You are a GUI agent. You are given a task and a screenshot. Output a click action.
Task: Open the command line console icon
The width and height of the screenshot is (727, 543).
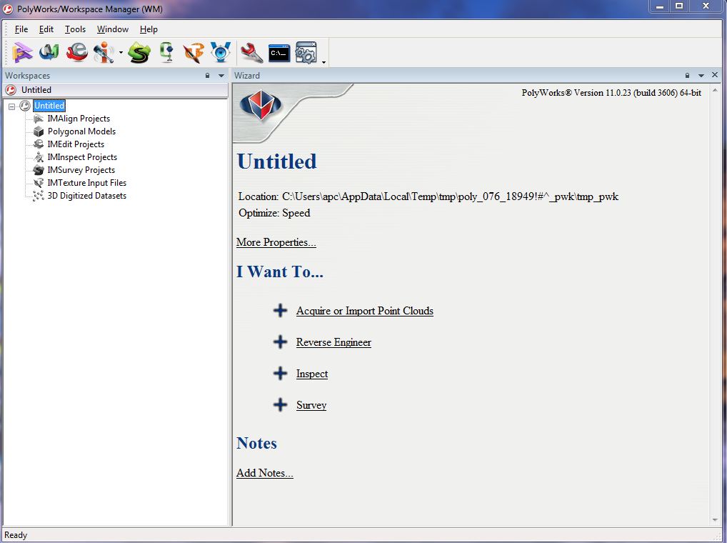click(279, 52)
